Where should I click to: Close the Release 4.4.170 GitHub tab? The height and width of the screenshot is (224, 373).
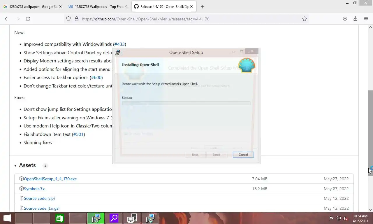[191, 6]
